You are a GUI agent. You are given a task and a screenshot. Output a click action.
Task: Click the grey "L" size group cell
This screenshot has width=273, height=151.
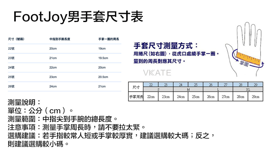pyautogui.click(x=218, y=89)
